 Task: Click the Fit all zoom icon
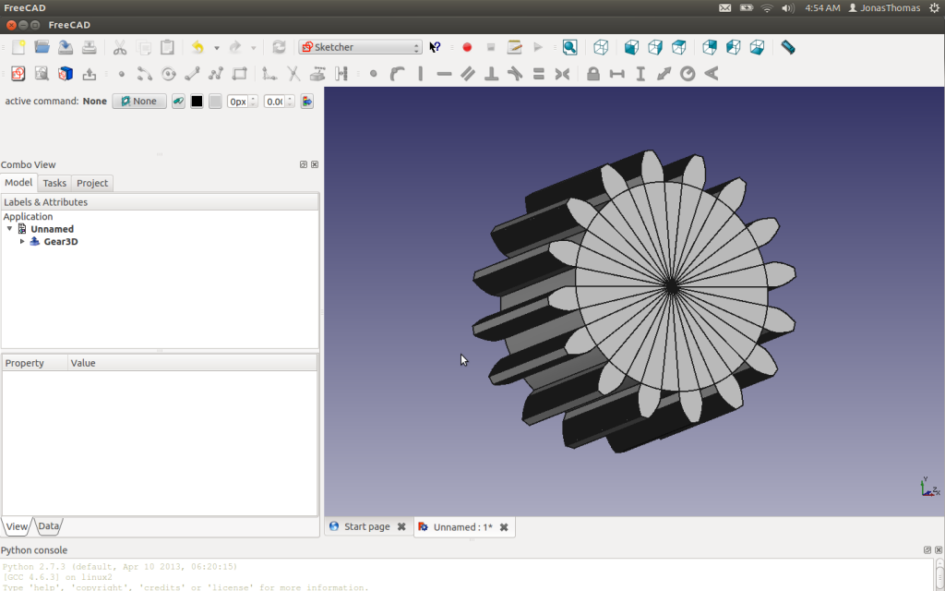569,46
